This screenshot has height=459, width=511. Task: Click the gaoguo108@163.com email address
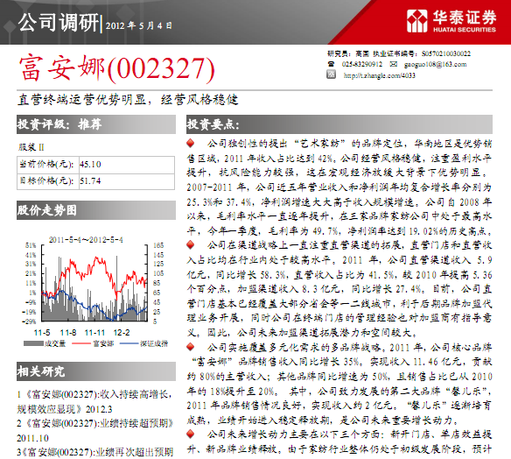pos(435,64)
